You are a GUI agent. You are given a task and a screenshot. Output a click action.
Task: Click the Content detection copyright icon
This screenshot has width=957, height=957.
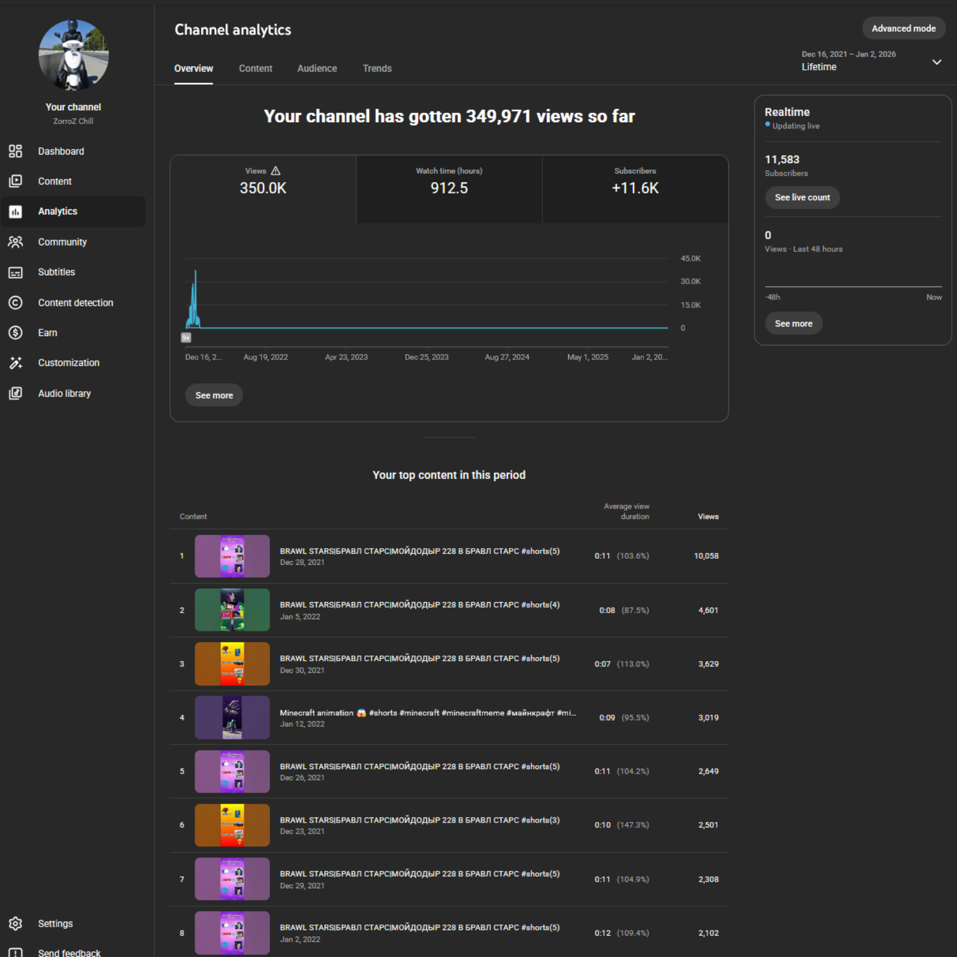click(x=15, y=303)
